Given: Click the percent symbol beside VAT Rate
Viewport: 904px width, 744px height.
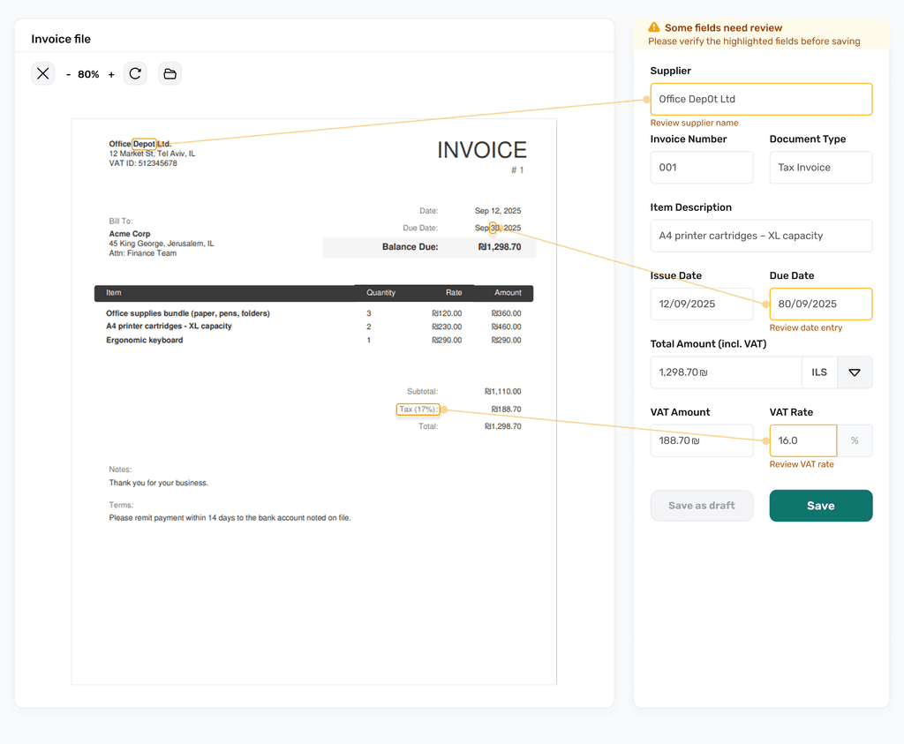Looking at the screenshot, I should point(854,440).
